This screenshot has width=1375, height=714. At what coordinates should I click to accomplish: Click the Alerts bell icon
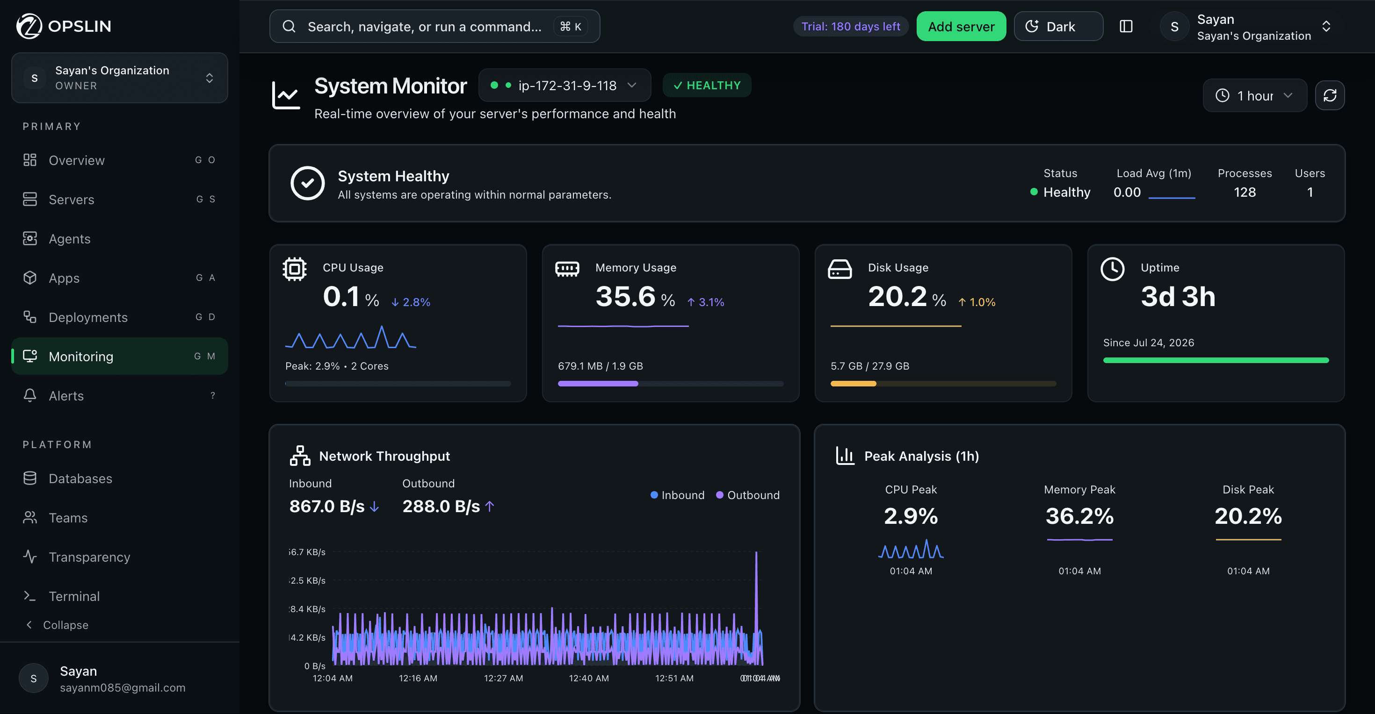pos(30,395)
